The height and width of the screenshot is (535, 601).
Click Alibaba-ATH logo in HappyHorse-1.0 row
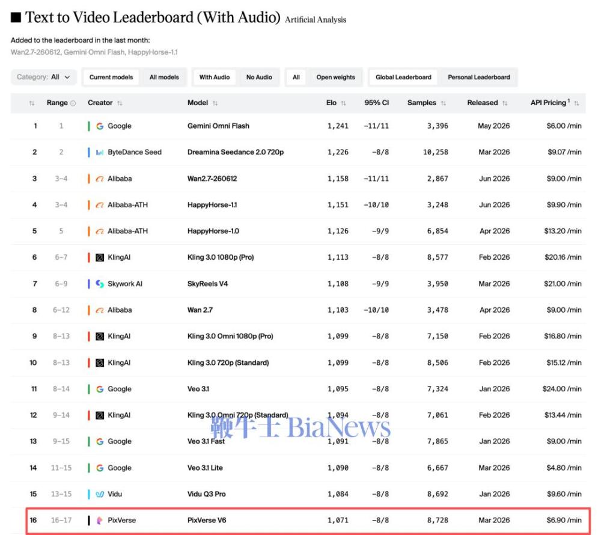(x=100, y=231)
